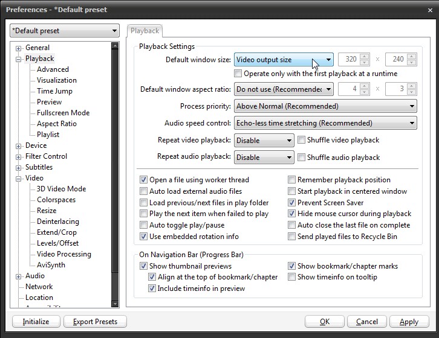Viewport: 439px width, 338px height.
Task: Select Colorspaces in the tree
Action: pyautogui.click(x=56, y=200)
